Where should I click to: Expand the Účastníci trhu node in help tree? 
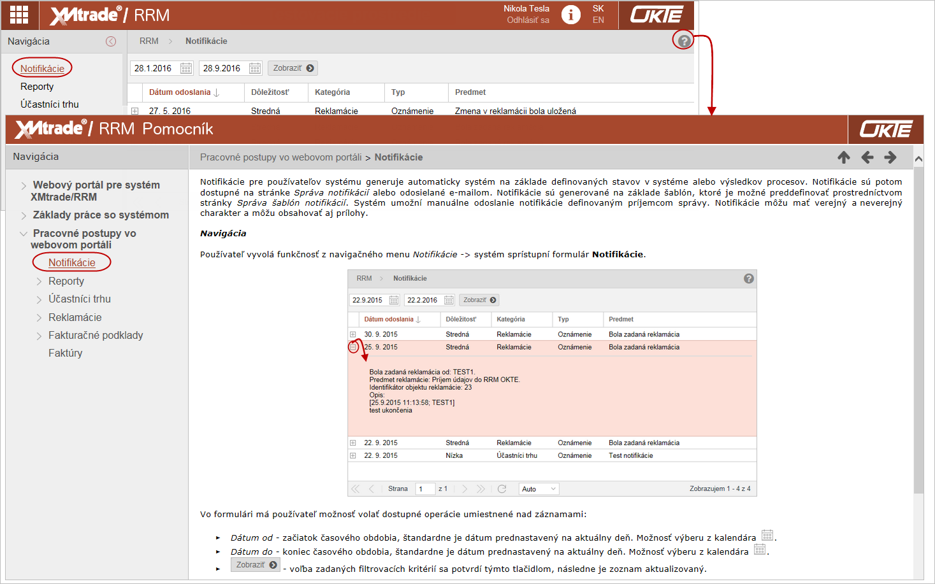39,299
